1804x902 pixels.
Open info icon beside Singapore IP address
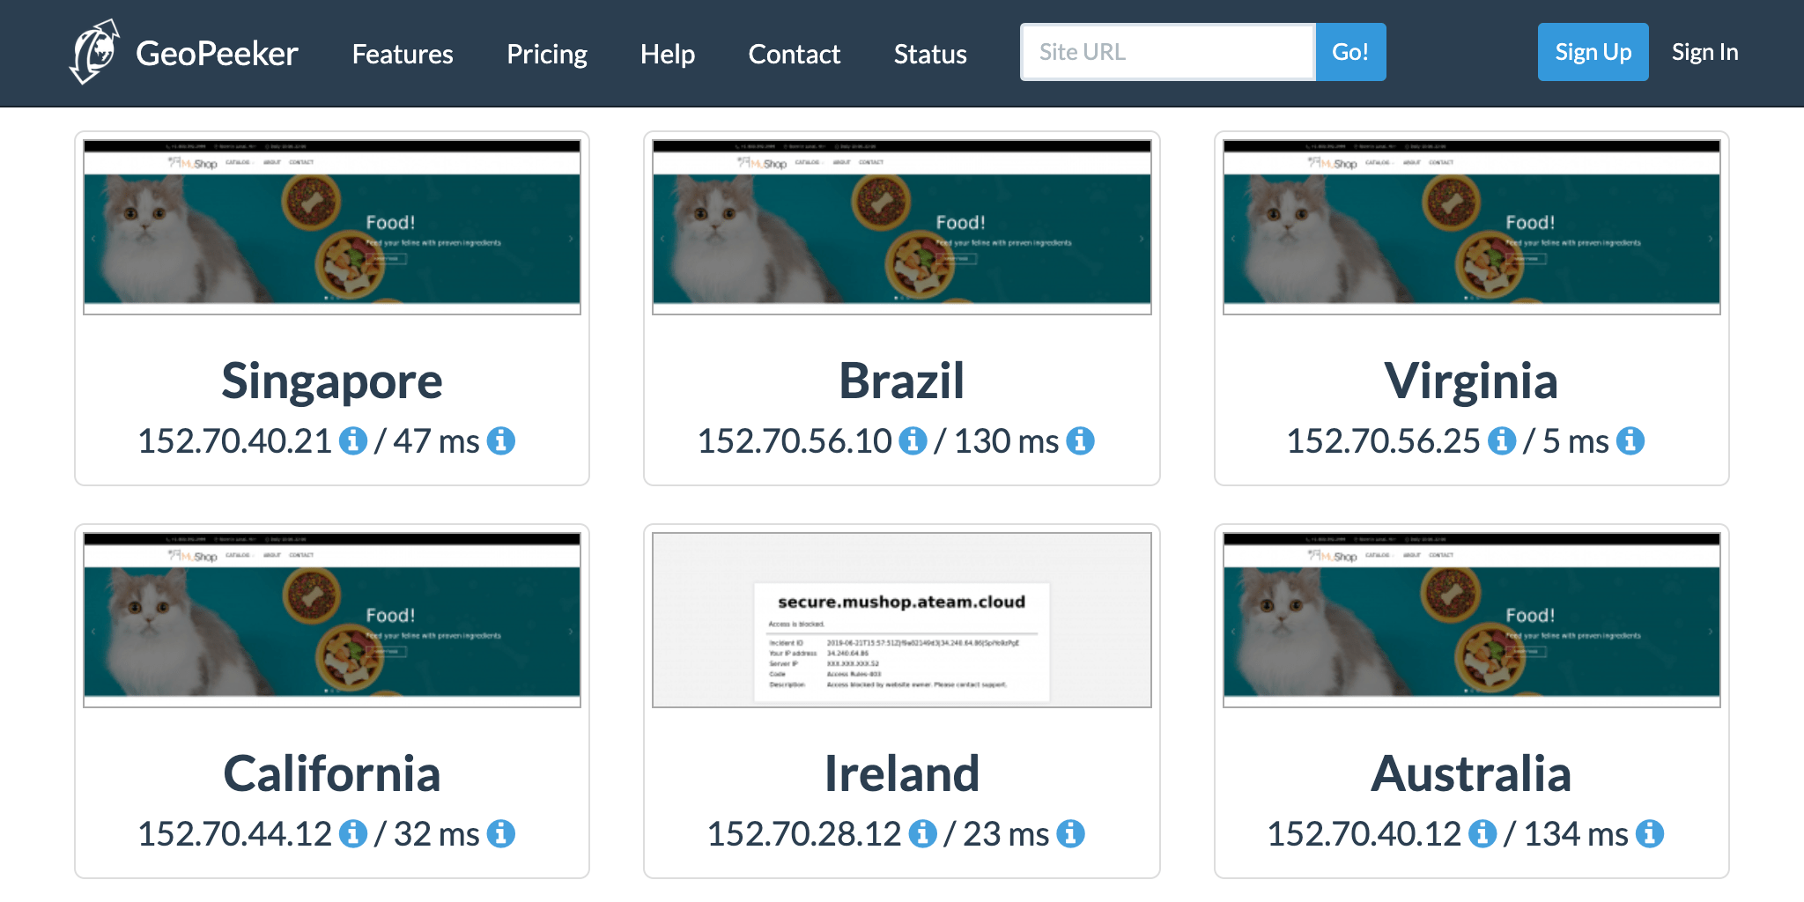[x=353, y=440]
